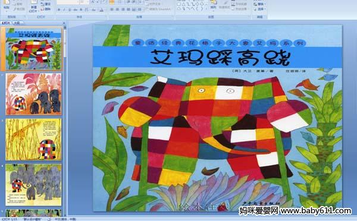Viewport: 357px width, 221px height.
Task: Close the slide thumbnail pane
Action: pyautogui.click(x=64, y=23)
